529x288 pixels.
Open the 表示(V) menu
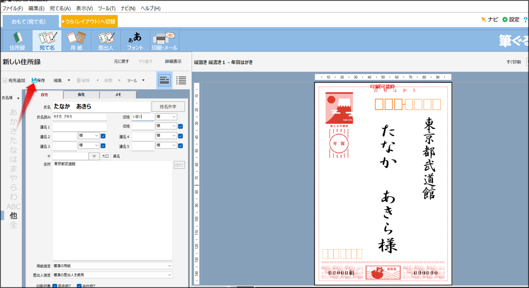pyautogui.click(x=84, y=8)
